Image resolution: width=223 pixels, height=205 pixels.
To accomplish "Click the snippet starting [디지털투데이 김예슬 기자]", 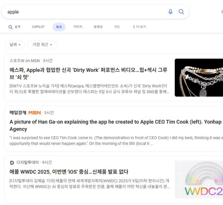I will (90, 183).
